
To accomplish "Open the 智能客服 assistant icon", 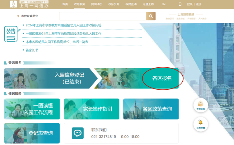I will [x=200, y=104].
